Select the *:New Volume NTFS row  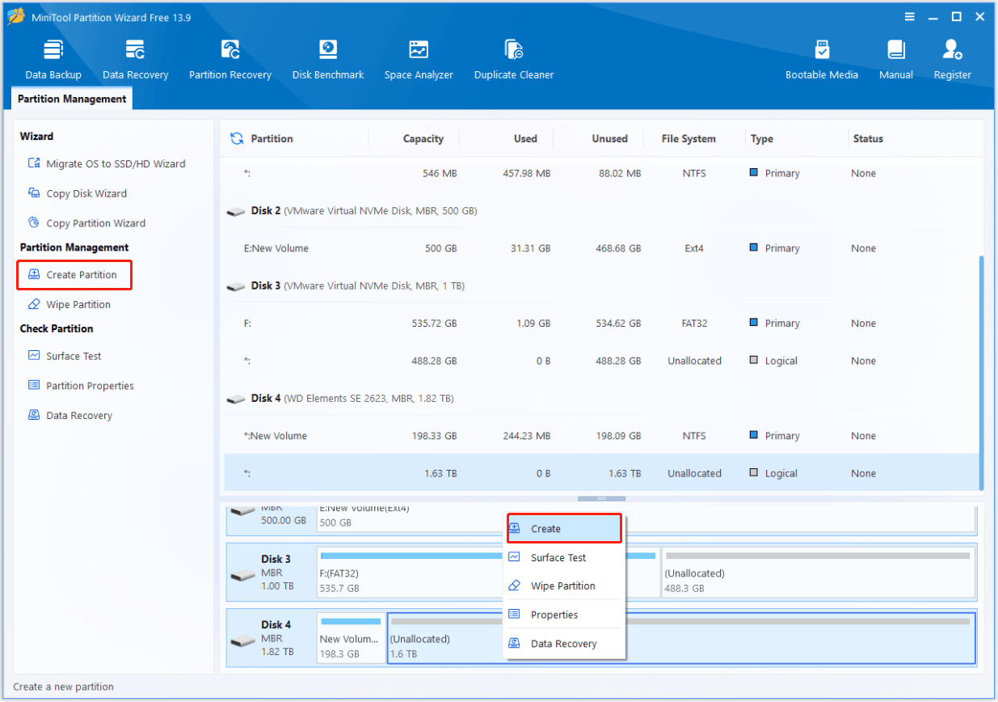(601, 436)
